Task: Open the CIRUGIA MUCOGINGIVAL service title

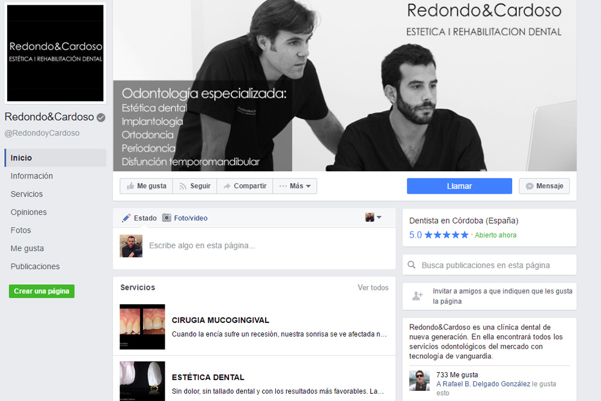Action: click(x=221, y=320)
